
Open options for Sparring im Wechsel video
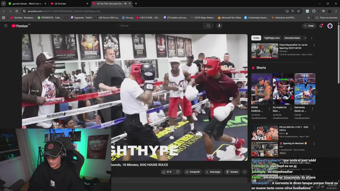(x=314, y=144)
